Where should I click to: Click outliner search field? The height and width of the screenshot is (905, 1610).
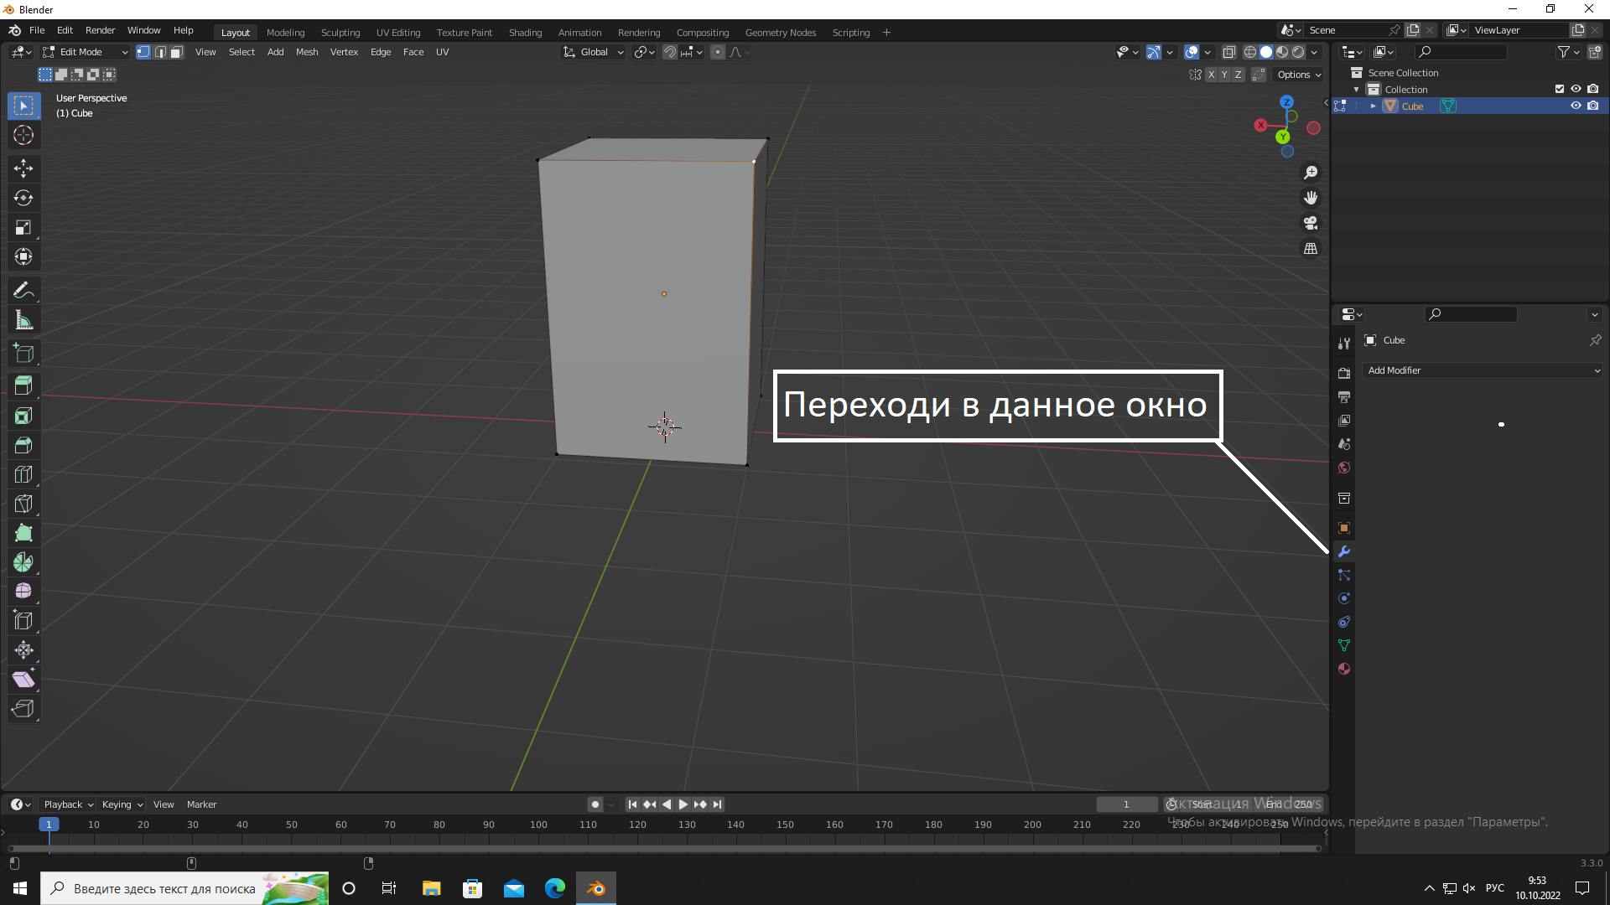[1460, 52]
